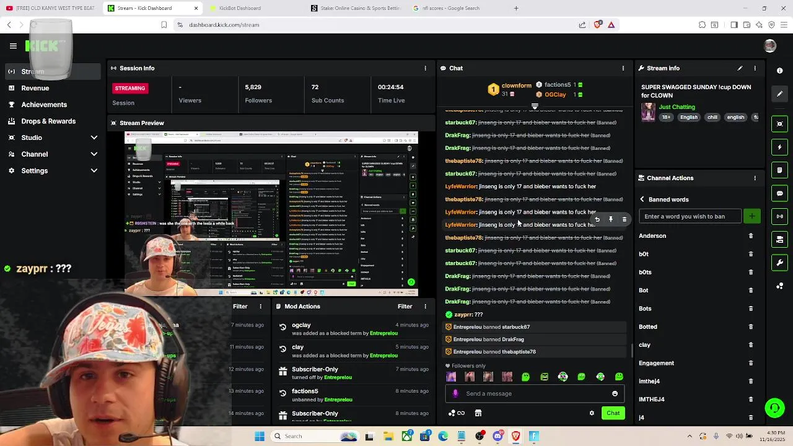Open Entreprelou's name in the ogclay mod action
The height and width of the screenshot is (446, 793).
[383, 333]
